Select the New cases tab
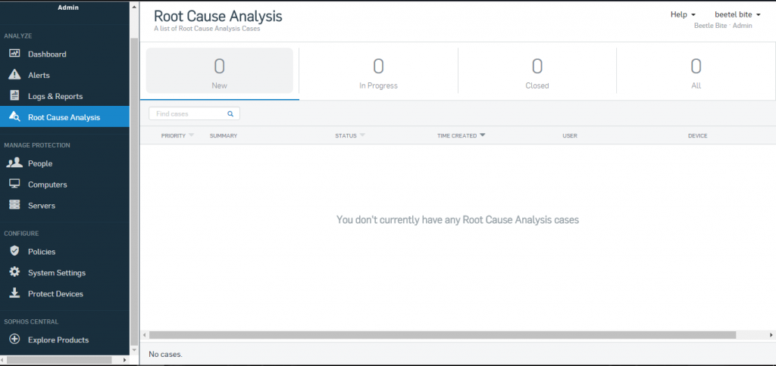 [x=219, y=70]
